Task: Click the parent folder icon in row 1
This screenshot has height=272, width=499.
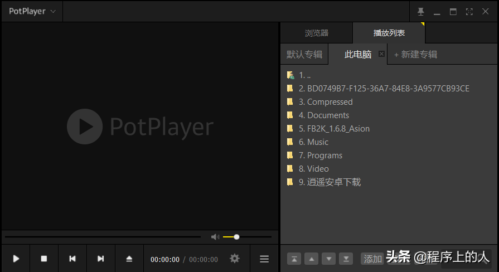Action: coord(290,75)
